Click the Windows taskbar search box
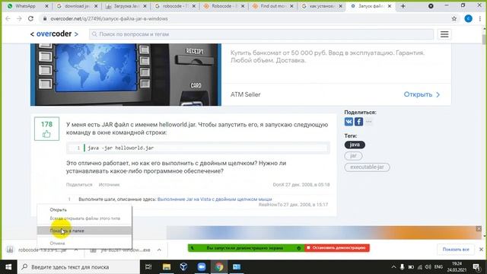 click(78, 267)
